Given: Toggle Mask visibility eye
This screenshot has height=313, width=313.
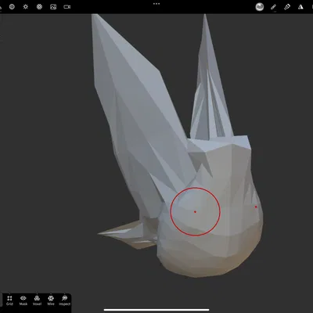Looking at the screenshot, I should coord(23,300).
